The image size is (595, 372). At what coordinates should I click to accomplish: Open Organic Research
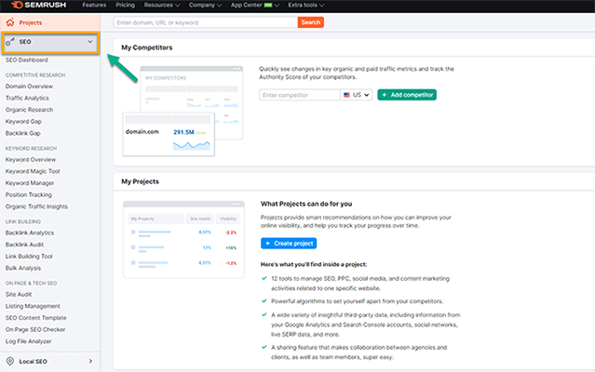(x=29, y=110)
